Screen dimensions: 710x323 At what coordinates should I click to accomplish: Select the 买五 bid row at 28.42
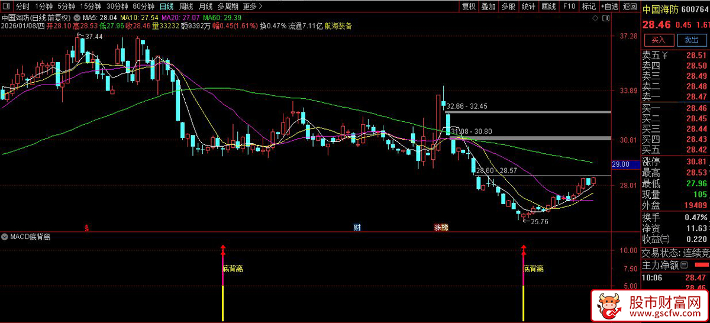coord(676,150)
